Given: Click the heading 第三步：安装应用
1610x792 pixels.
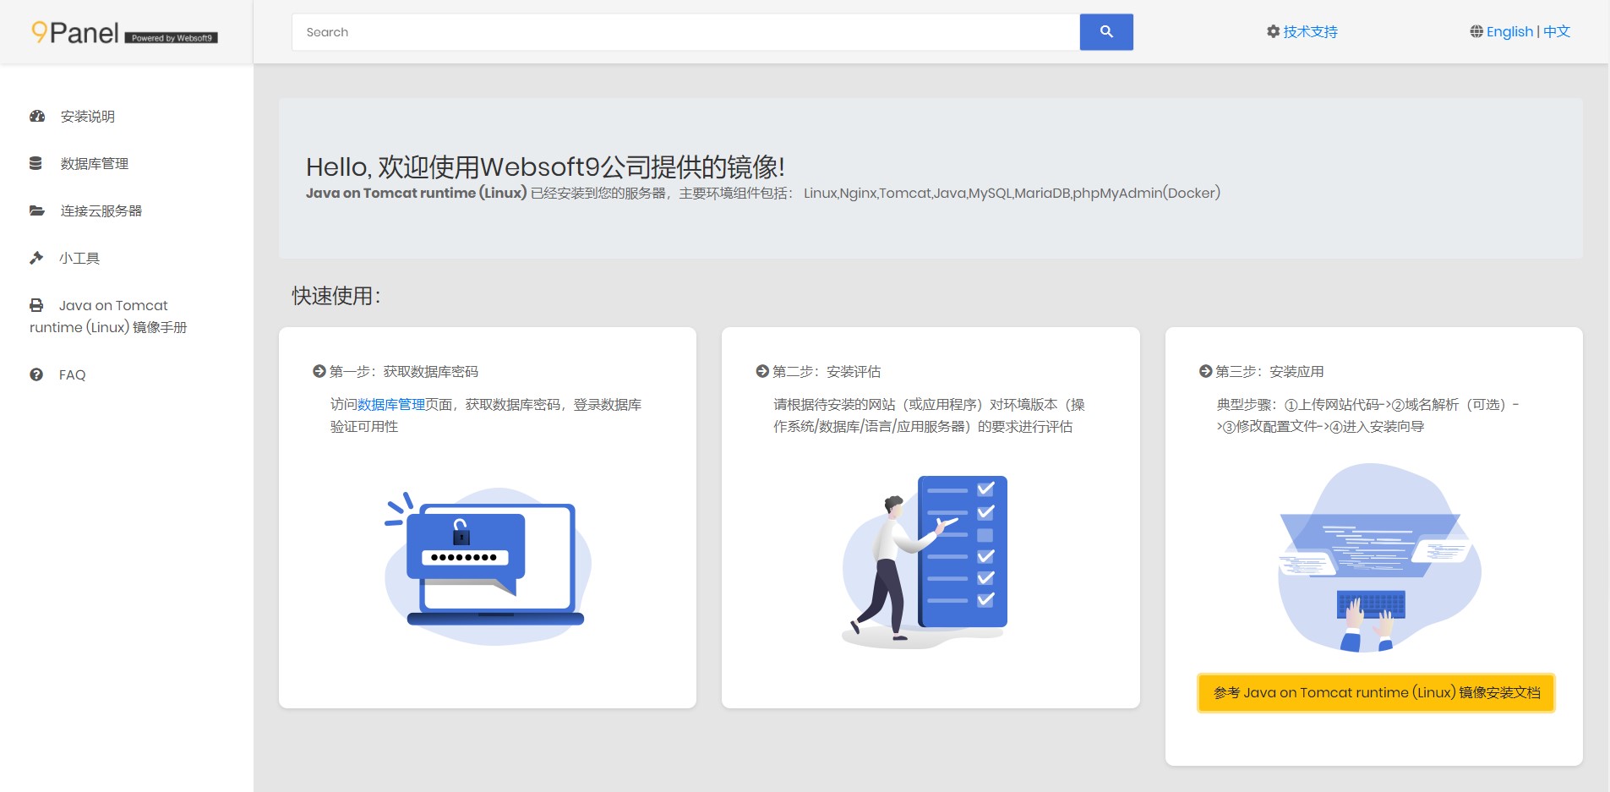Looking at the screenshot, I should click(x=1269, y=372).
